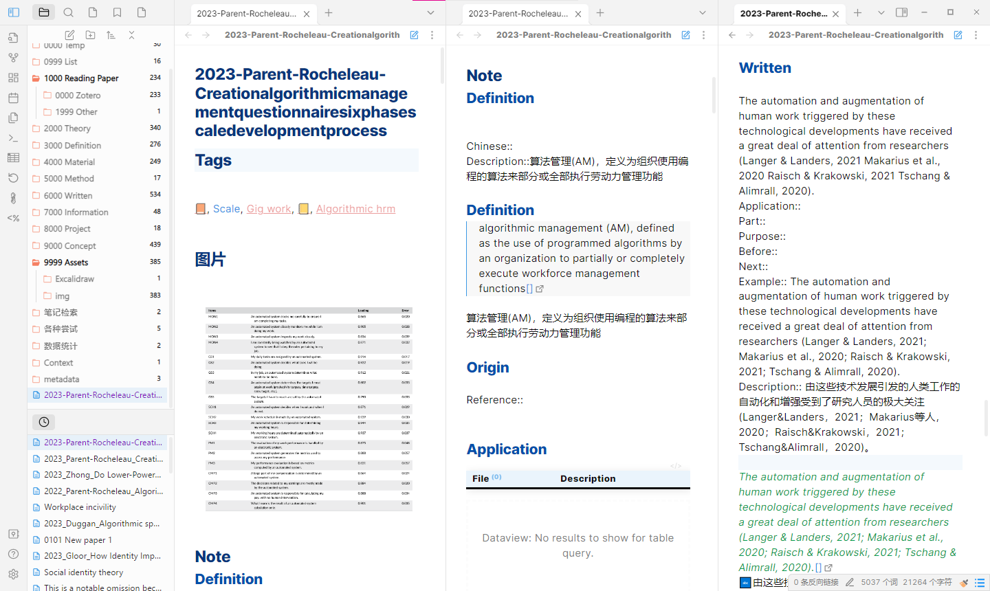Click the pencil mode status bar icon

pos(850,582)
